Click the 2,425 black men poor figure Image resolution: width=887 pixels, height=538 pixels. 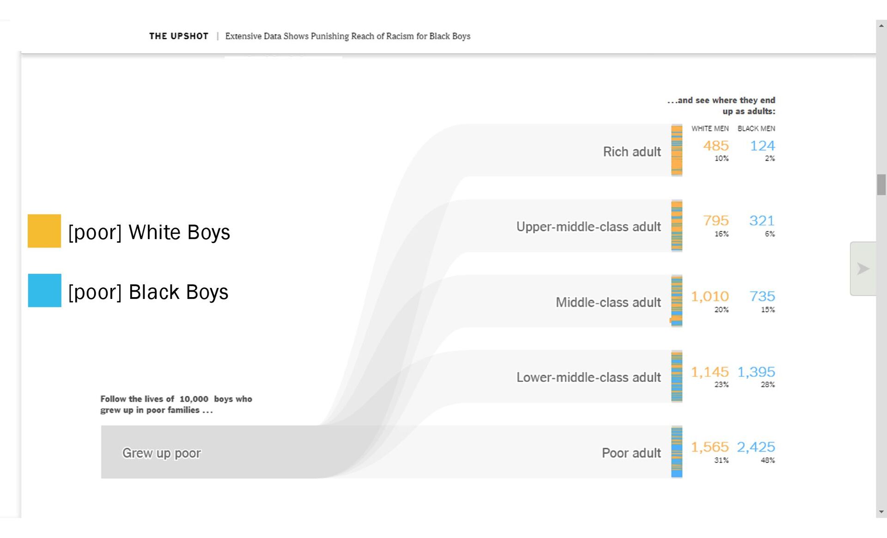pyautogui.click(x=756, y=447)
